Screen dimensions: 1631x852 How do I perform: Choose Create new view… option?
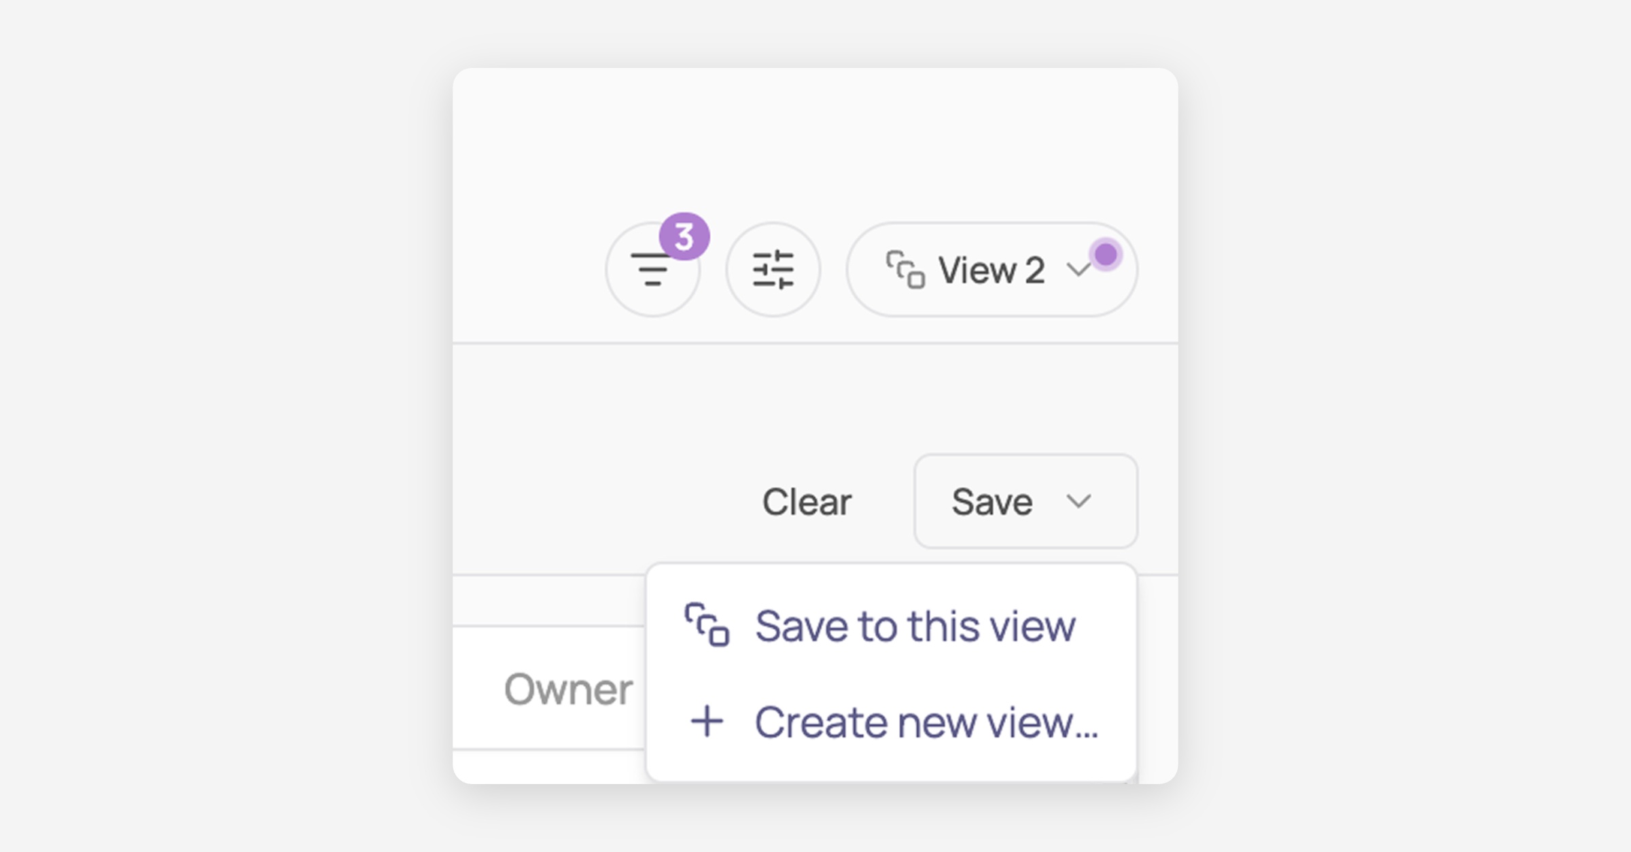[891, 722]
